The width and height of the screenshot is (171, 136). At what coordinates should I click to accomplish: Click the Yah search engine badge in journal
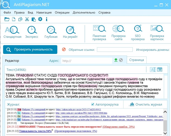(19, 109)
